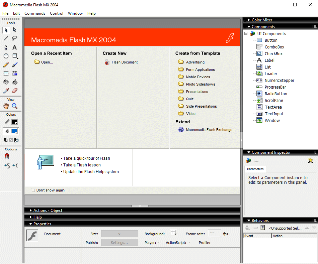
Task: Select the Fill Transform tool
Action: (15, 73)
